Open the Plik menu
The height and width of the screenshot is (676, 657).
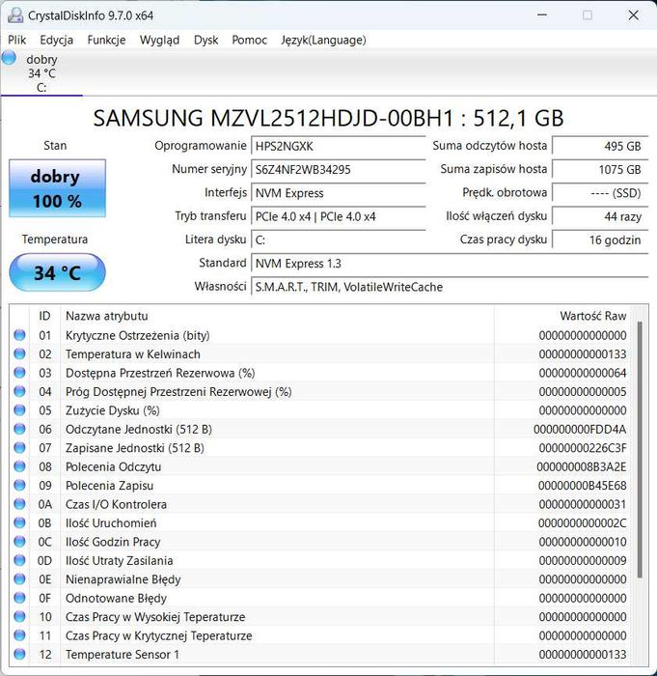(x=16, y=41)
